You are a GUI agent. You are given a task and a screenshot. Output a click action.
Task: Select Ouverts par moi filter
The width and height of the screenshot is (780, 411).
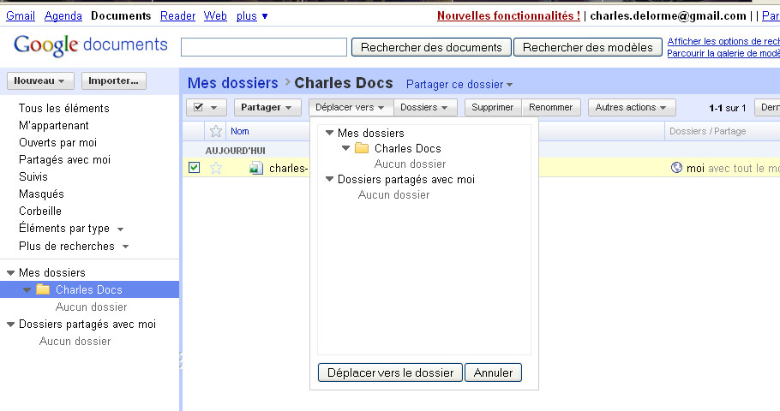pos(57,143)
